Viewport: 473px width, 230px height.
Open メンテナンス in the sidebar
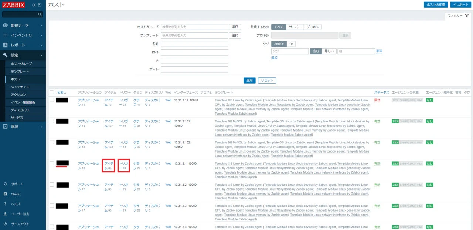20,87
